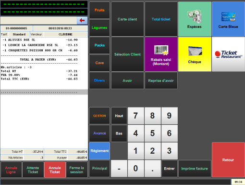245x185 pixels.
Task: Click Imprime facture button
Action: pyautogui.click(x=195, y=169)
